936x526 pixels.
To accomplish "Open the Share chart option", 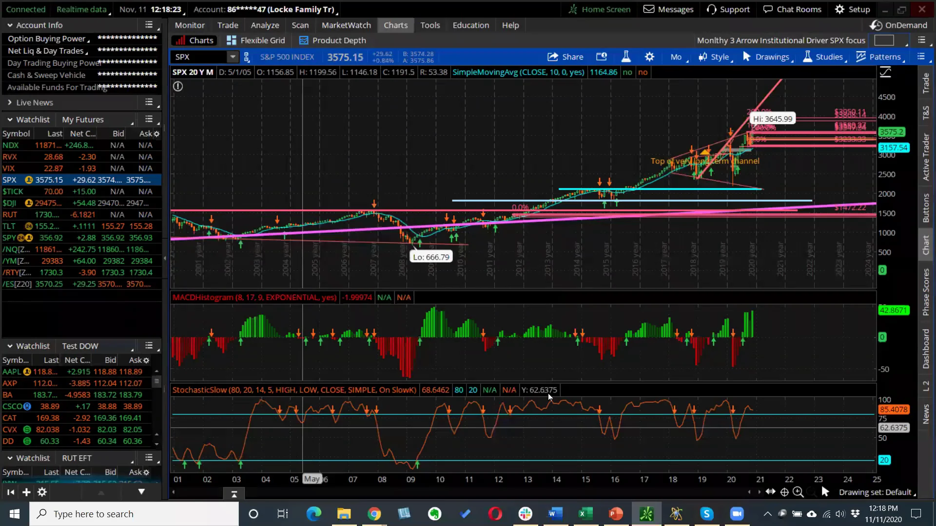I will click(565, 57).
